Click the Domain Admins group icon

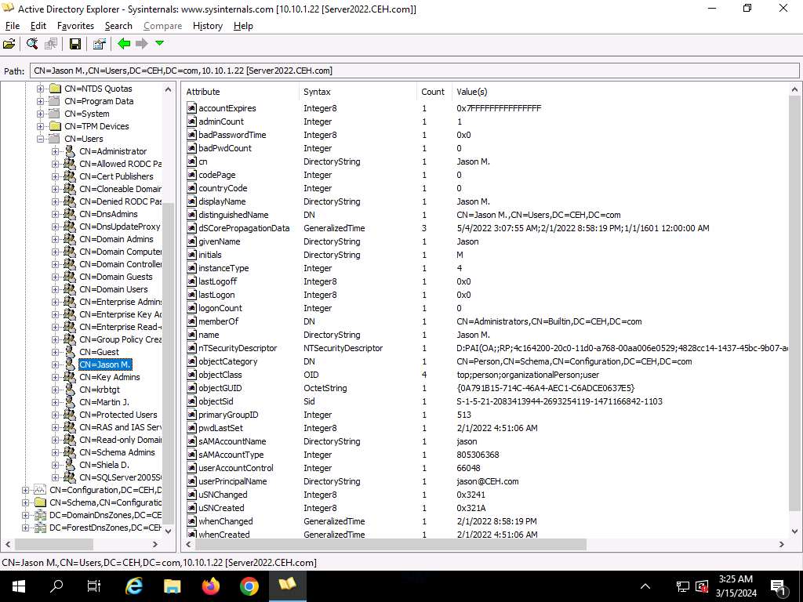pos(69,239)
